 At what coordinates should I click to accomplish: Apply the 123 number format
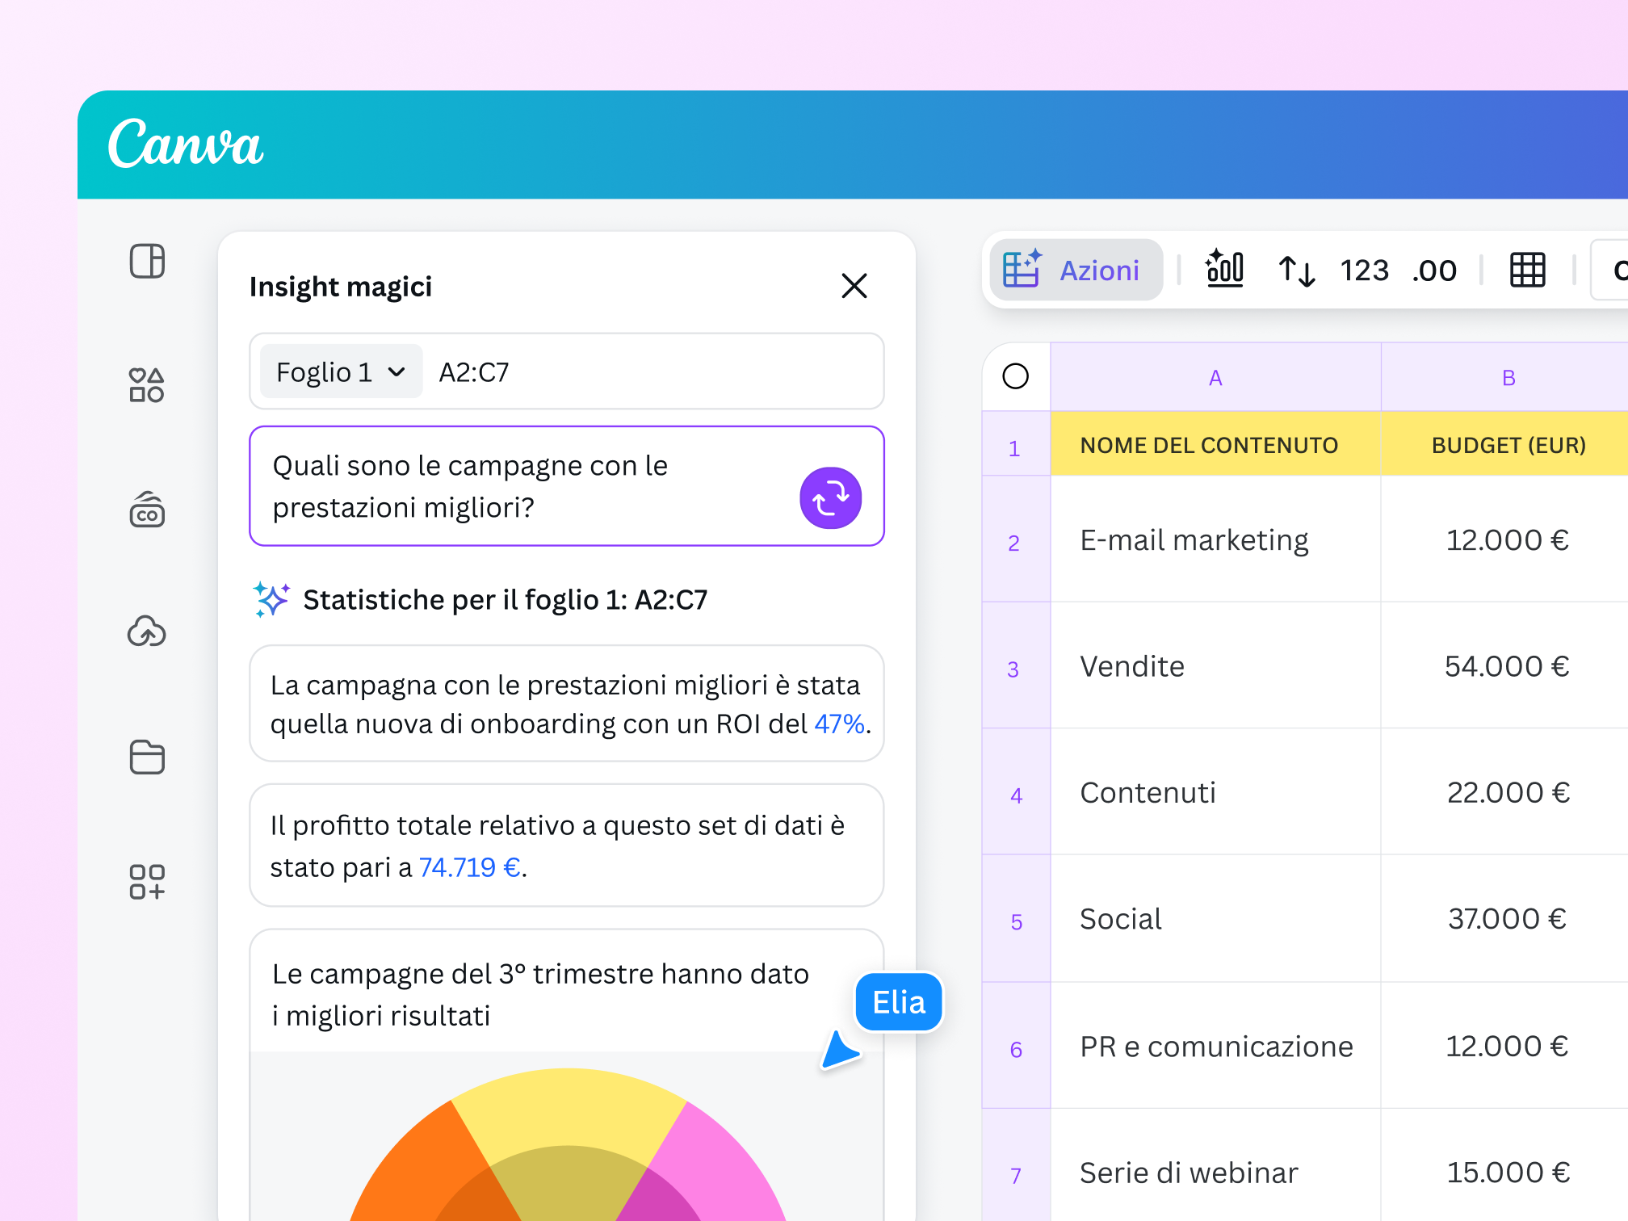coord(1364,270)
